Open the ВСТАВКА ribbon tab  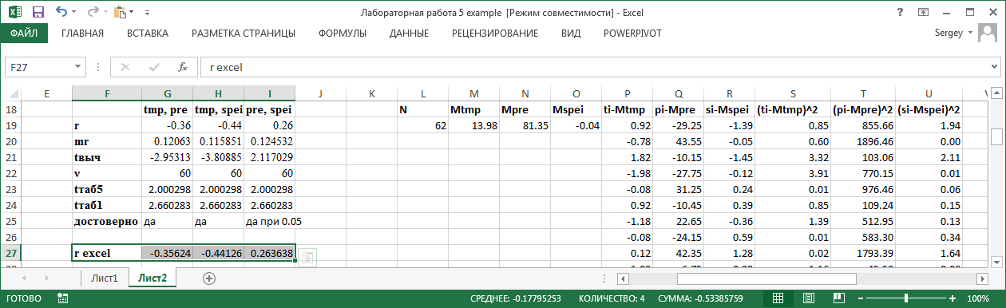148,34
